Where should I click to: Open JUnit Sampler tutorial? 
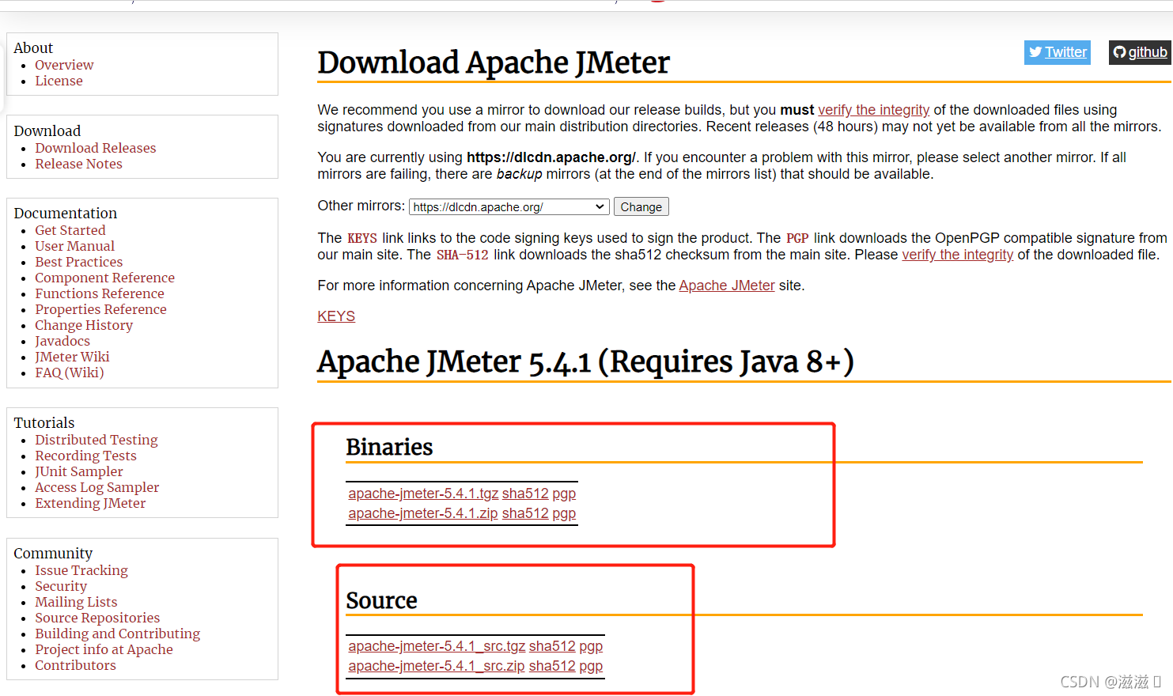click(x=79, y=471)
